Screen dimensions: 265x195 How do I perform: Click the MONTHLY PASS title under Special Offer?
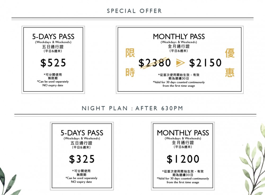179,37
